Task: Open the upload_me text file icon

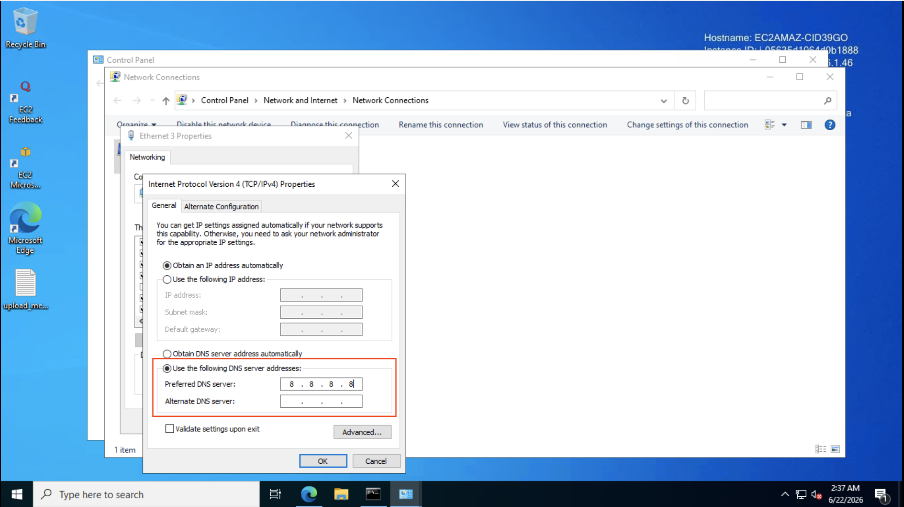Action: pos(25,289)
